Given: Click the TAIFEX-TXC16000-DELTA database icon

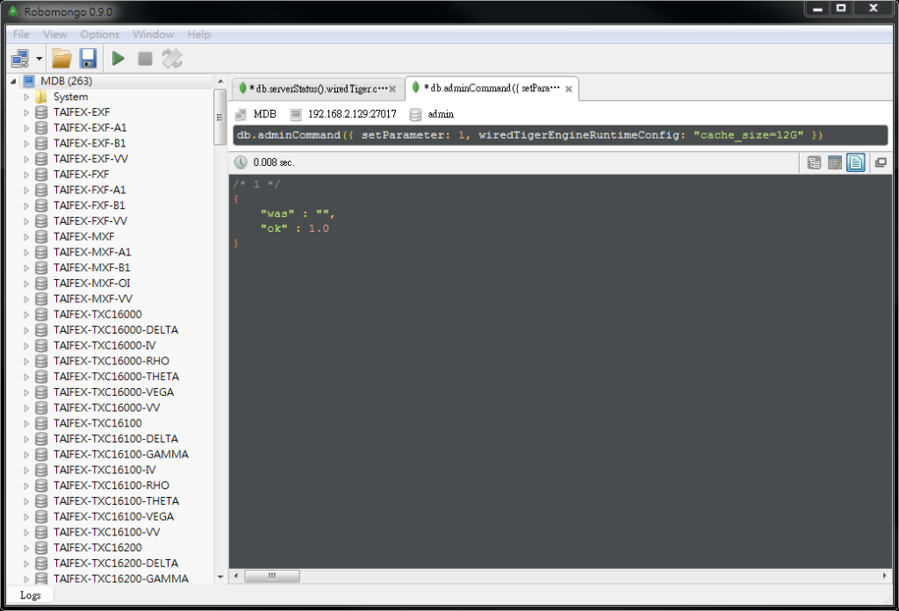Looking at the screenshot, I should [41, 329].
